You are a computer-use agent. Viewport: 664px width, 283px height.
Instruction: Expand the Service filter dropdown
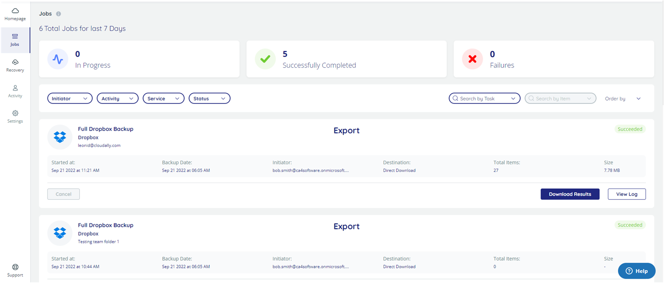[163, 99]
